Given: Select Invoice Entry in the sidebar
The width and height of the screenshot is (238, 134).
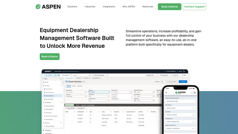Looking at the screenshot, I should tap(49, 89).
